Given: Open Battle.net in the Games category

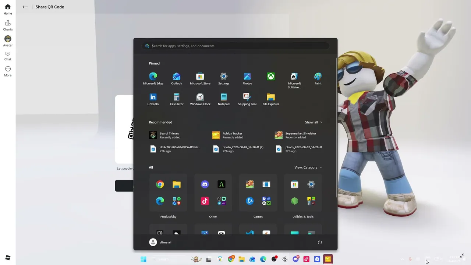Looking at the screenshot, I should pyautogui.click(x=250, y=201).
